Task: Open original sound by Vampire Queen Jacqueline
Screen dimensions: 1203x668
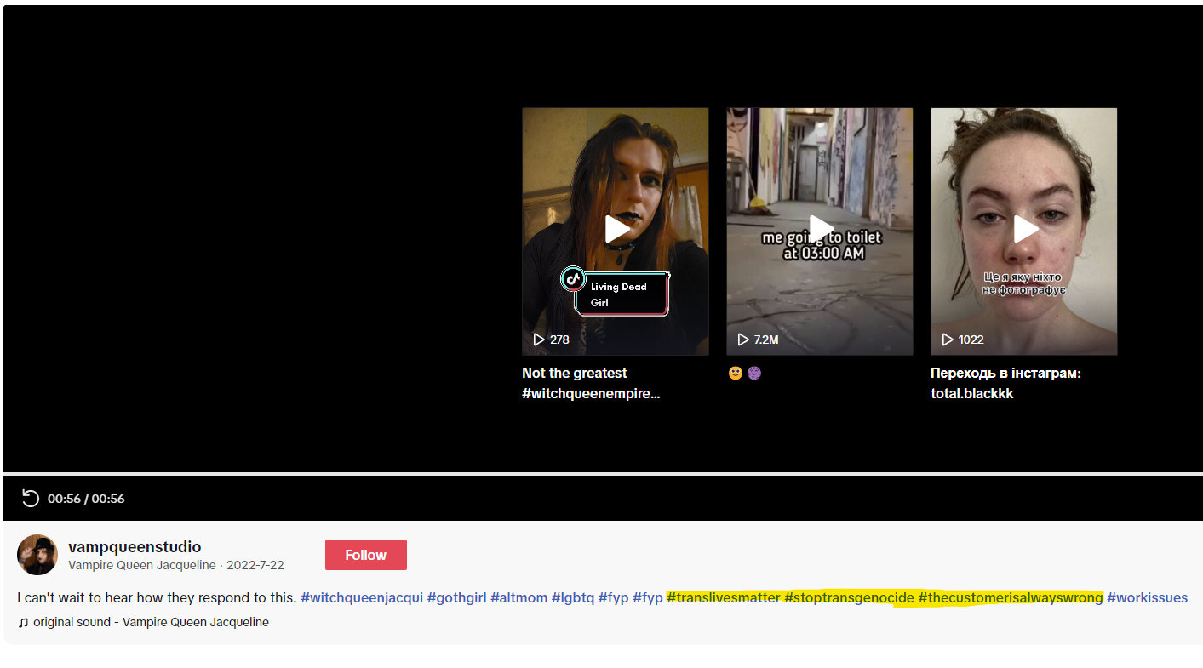Action: (143, 622)
